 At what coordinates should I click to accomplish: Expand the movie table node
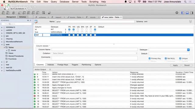7,51
